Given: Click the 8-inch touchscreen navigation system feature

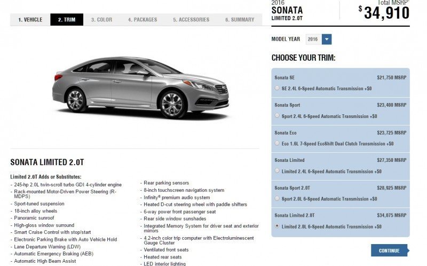Looking at the screenshot, I should tap(184, 190).
